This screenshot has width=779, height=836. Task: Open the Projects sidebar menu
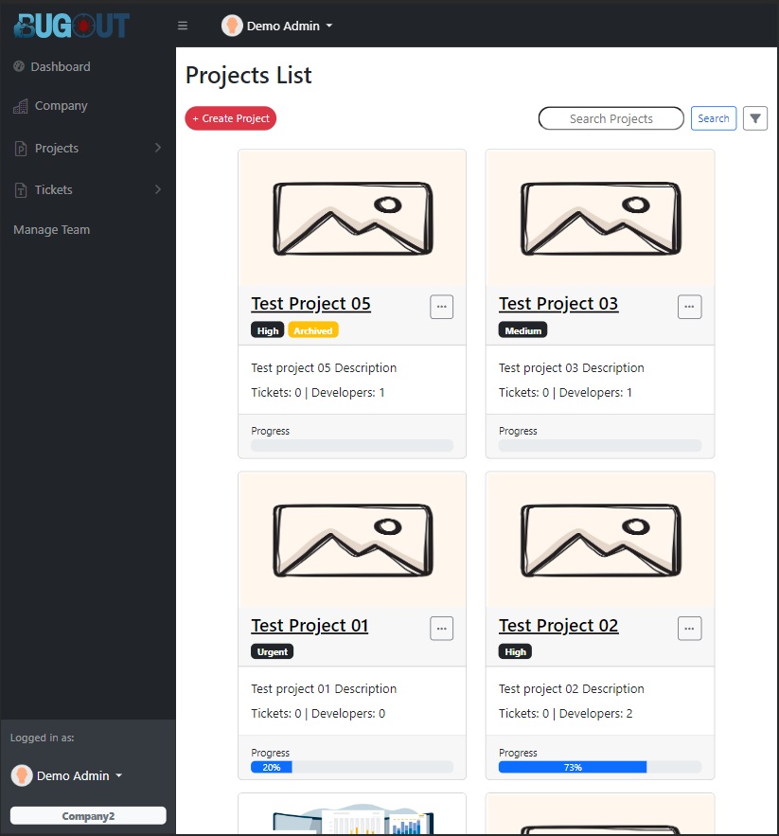point(57,149)
